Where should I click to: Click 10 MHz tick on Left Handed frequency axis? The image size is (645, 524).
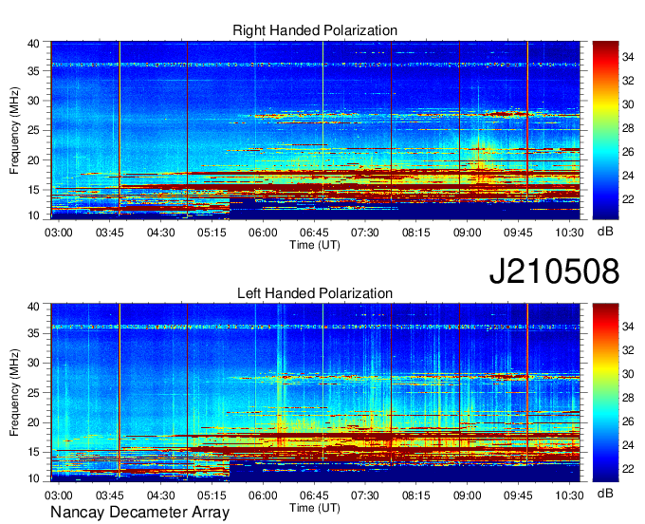pyautogui.click(x=33, y=478)
